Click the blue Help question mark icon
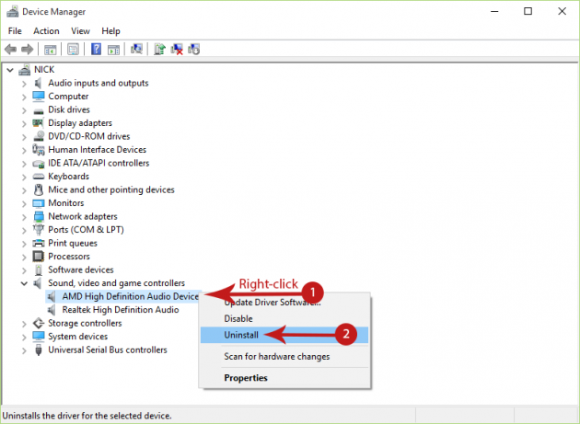Viewport: 580px width, 424px height. coord(96,50)
